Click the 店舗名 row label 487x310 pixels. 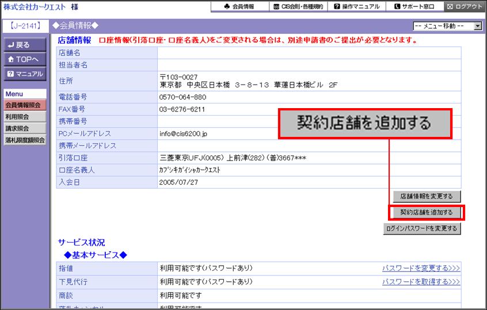pos(70,53)
